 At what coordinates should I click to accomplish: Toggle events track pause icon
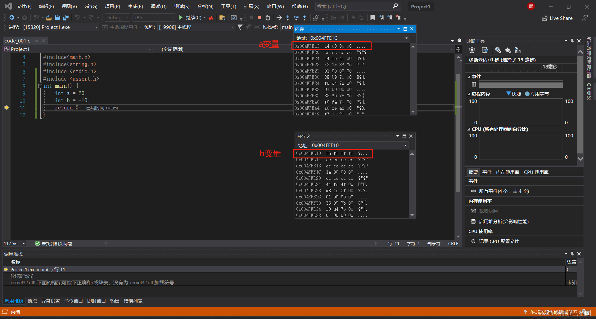coord(474,84)
